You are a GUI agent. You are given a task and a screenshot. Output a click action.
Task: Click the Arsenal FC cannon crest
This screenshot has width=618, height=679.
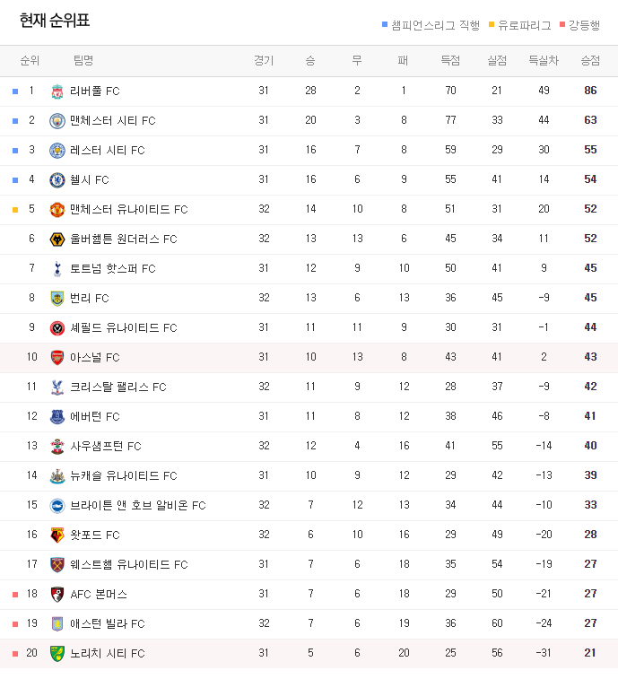point(57,358)
